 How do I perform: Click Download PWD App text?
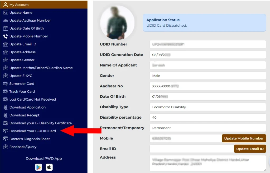click(44, 158)
